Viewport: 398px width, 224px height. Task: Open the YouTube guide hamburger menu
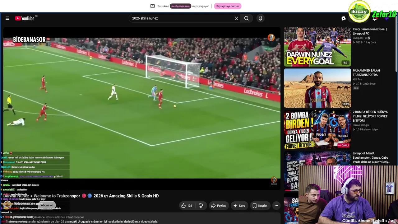pyautogui.click(x=7, y=18)
